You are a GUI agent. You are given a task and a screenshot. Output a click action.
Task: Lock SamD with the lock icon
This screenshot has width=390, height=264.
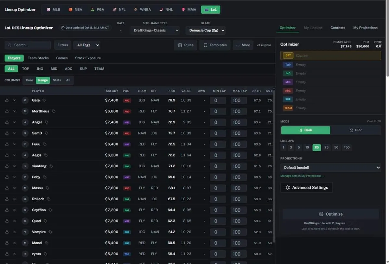[7, 133]
